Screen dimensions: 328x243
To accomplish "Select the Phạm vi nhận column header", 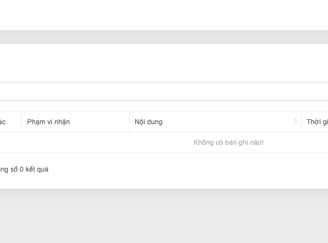I will tap(48, 122).
